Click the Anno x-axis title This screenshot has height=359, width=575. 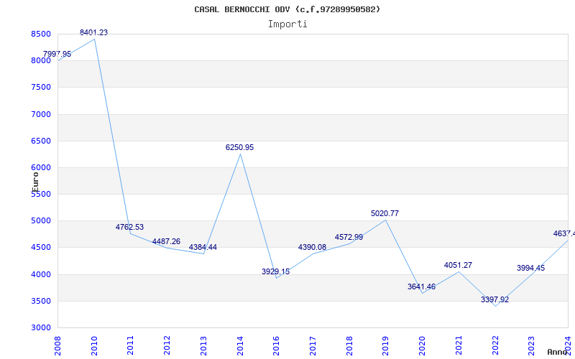pyautogui.click(x=557, y=352)
